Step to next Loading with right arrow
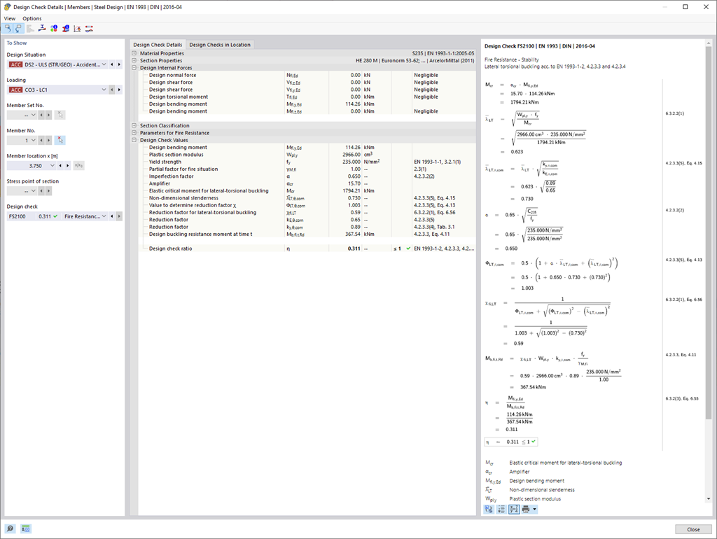This screenshot has width=717, height=539. point(119,90)
